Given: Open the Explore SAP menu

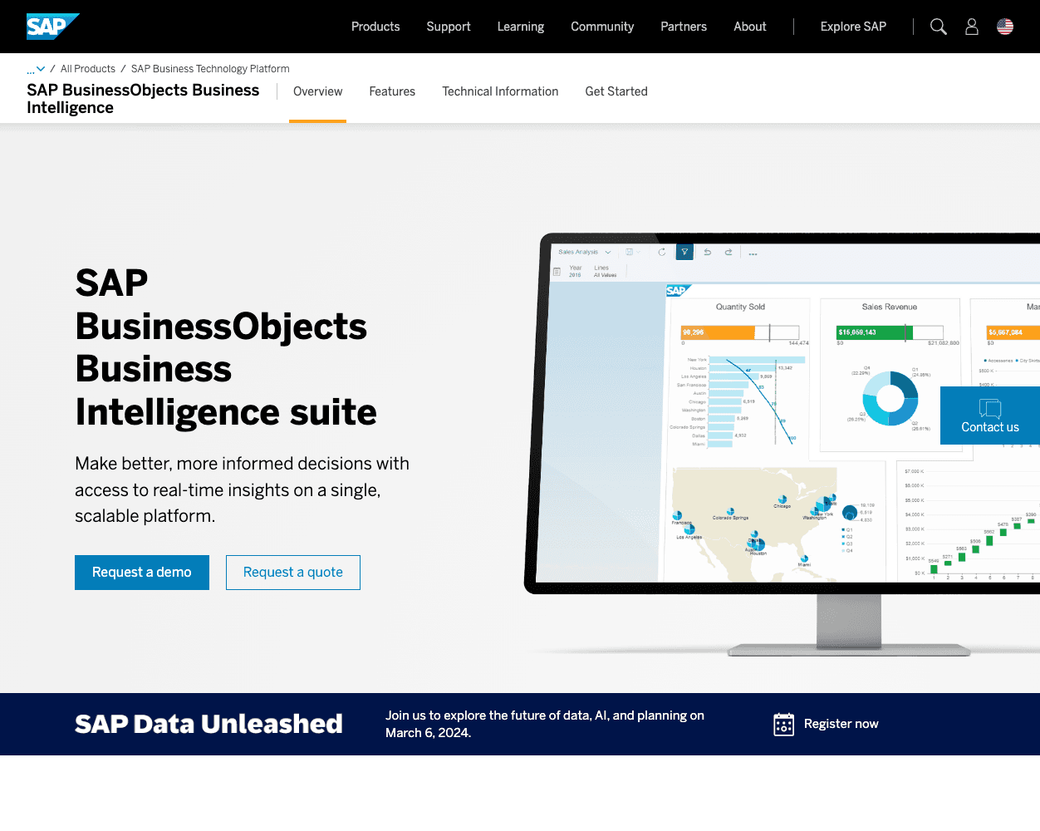Looking at the screenshot, I should [x=853, y=27].
